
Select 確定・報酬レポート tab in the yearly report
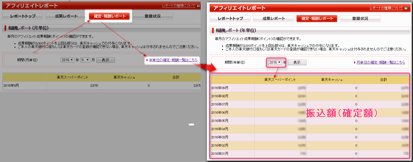pyautogui.click(x=317, y=19)
